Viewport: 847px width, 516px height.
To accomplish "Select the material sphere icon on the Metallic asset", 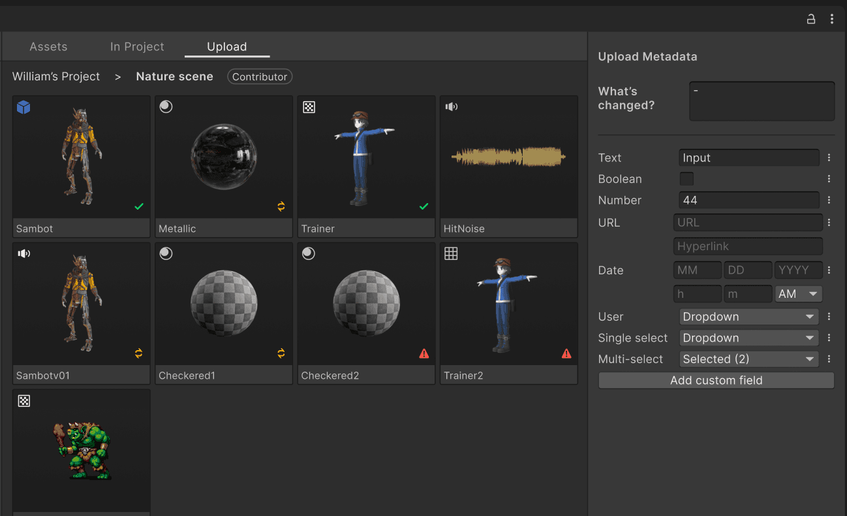I will [166, 106].
